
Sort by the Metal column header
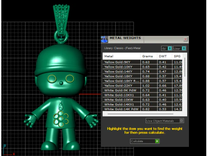tap(121, 56)
